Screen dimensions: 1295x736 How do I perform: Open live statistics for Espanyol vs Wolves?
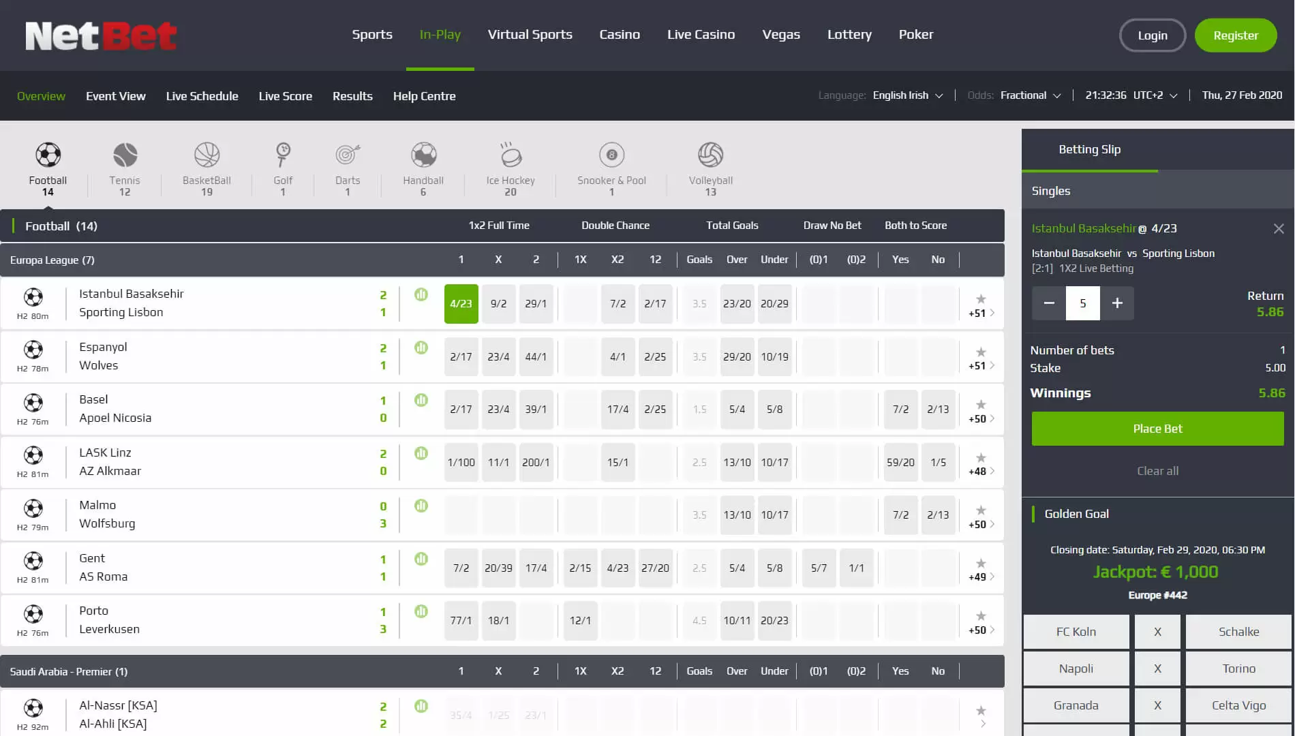421,348
